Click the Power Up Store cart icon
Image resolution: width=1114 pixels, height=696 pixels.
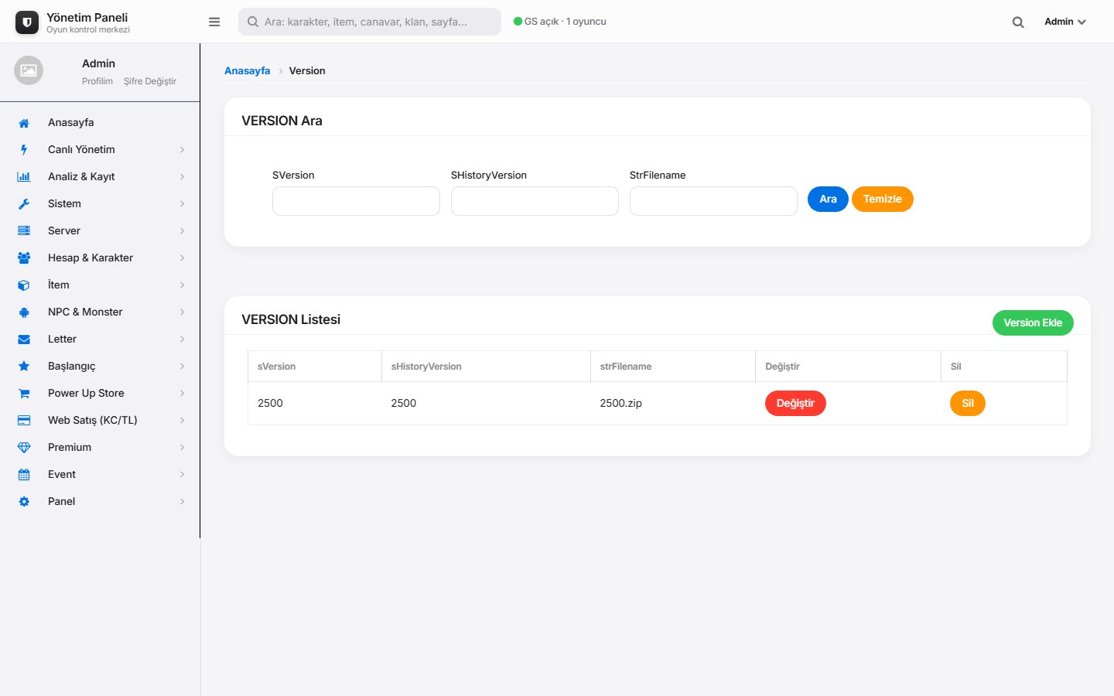[24, 394]
